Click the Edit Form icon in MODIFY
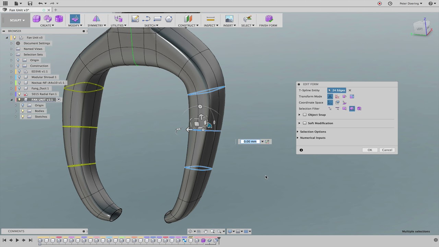The image size is (439, 247). [x=75, y=19]
